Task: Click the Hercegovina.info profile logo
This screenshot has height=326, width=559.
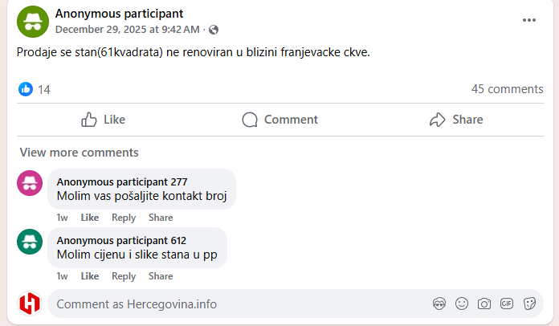Action: pos(30,304)
